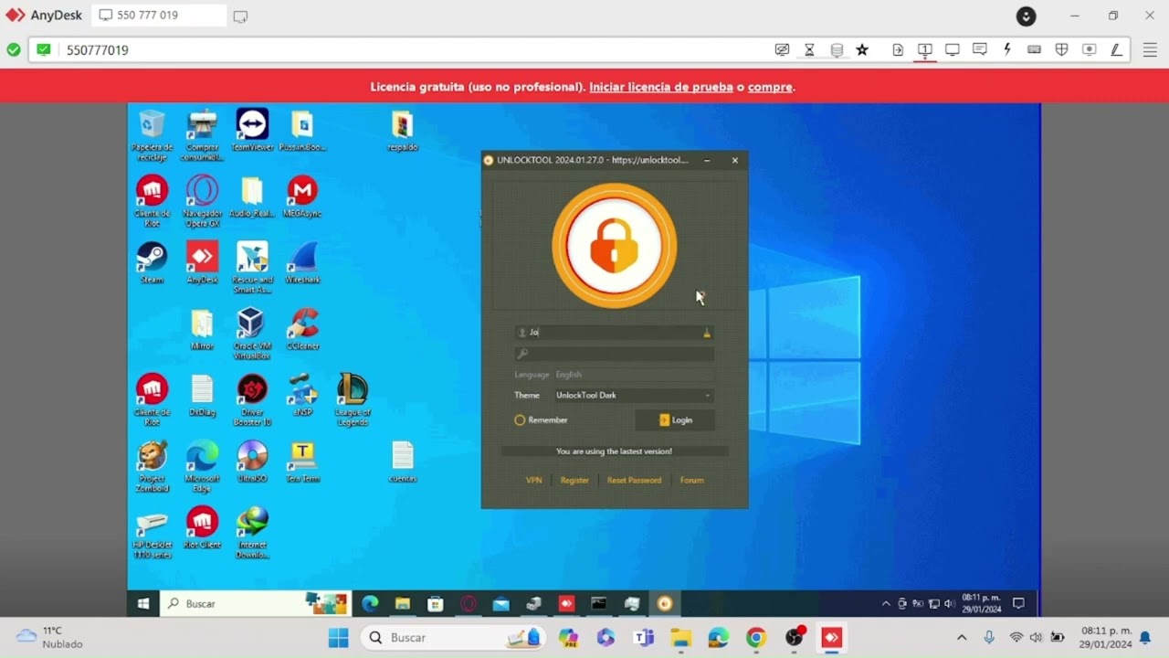Toggle the AnyDesk session recording icon
Image resolution: width=1169 pixels, height=658 pixels.
coord(1089,50)
